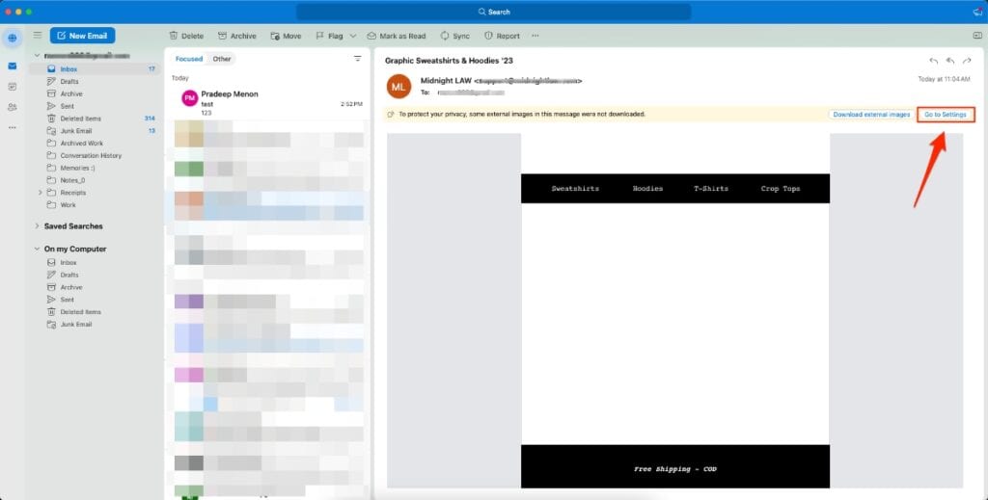Open more apps ellipsis in left rail
This screenshot has width=988, height=500.
coord(12,128)
